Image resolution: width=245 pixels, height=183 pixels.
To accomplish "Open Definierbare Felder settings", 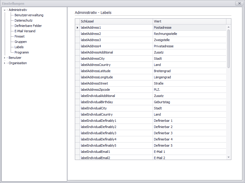I will [x=28, y=26].
